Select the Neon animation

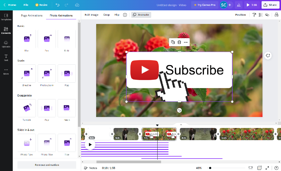[x=67, y=110]
